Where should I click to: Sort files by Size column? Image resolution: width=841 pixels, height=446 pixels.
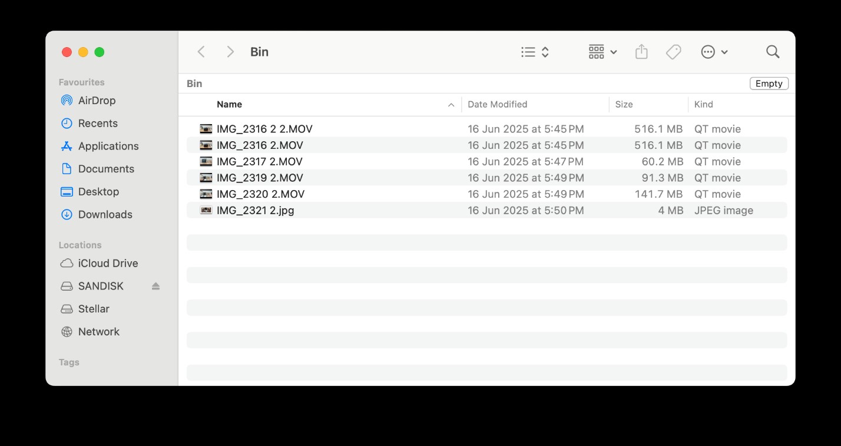pyautogui.click(x=624, y=104)
